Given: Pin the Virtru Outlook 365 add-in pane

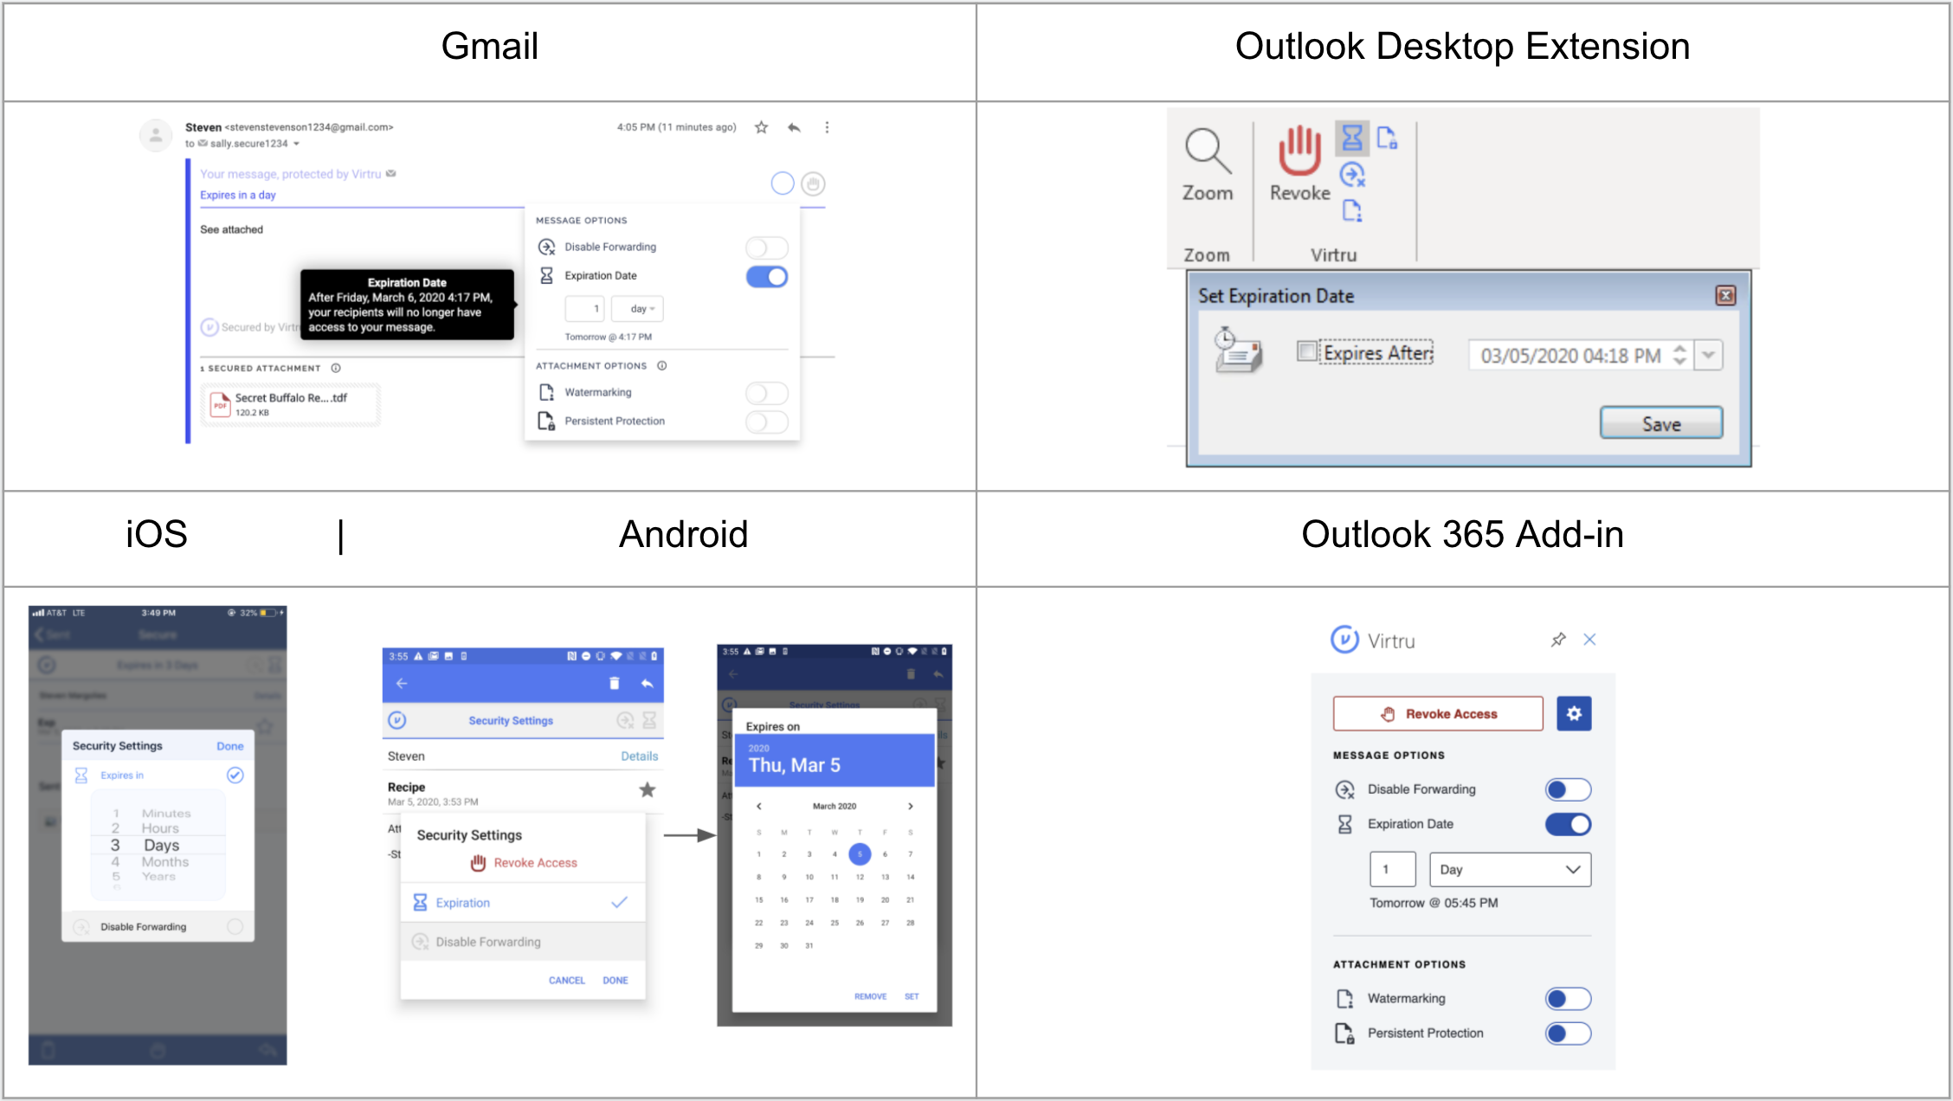Looking at the screenshot, I should (x=1558, y=640).
